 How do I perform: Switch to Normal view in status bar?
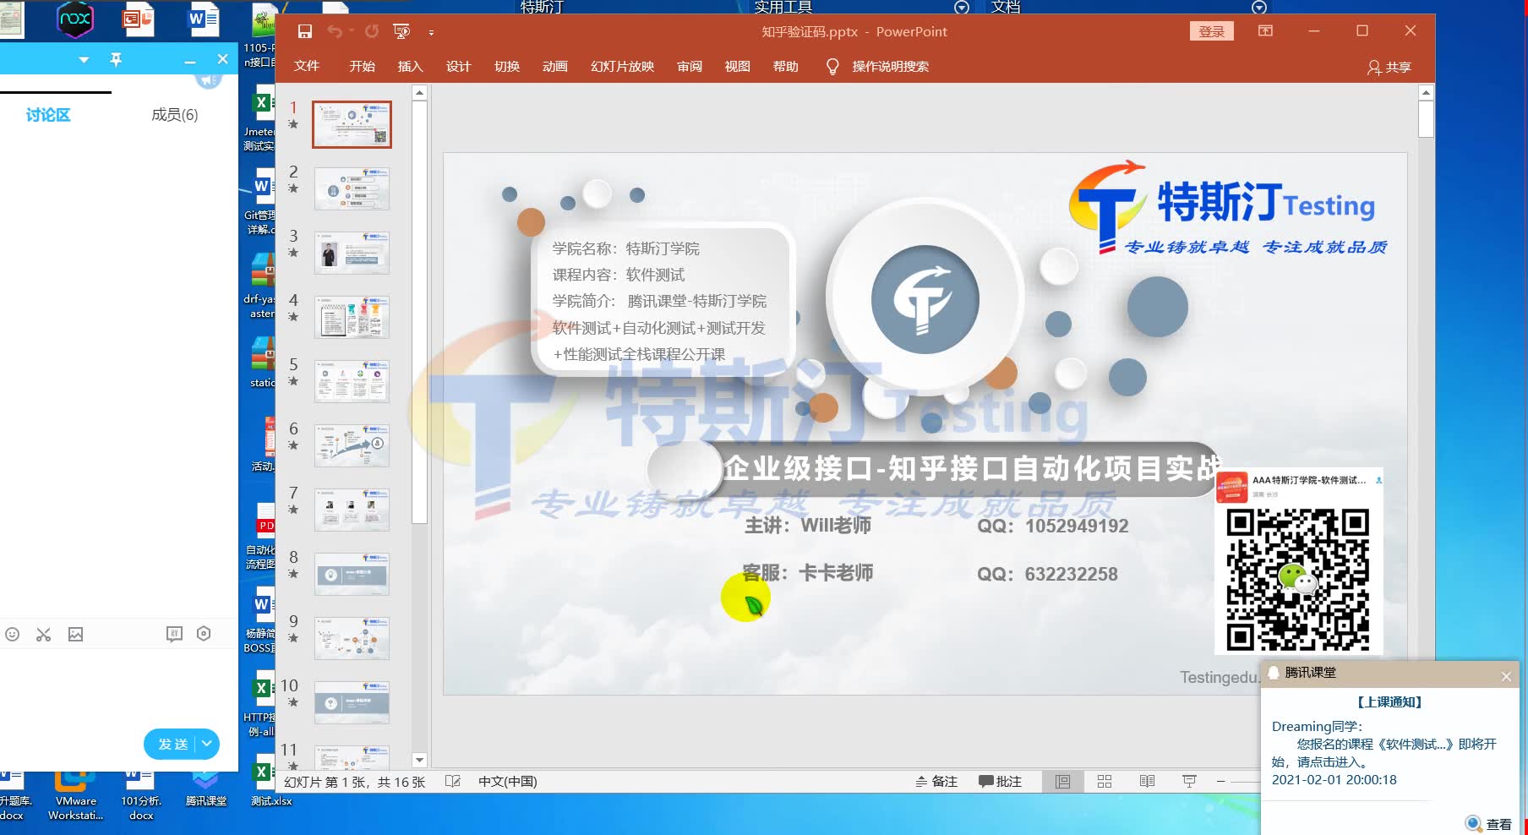(1062, 782)
